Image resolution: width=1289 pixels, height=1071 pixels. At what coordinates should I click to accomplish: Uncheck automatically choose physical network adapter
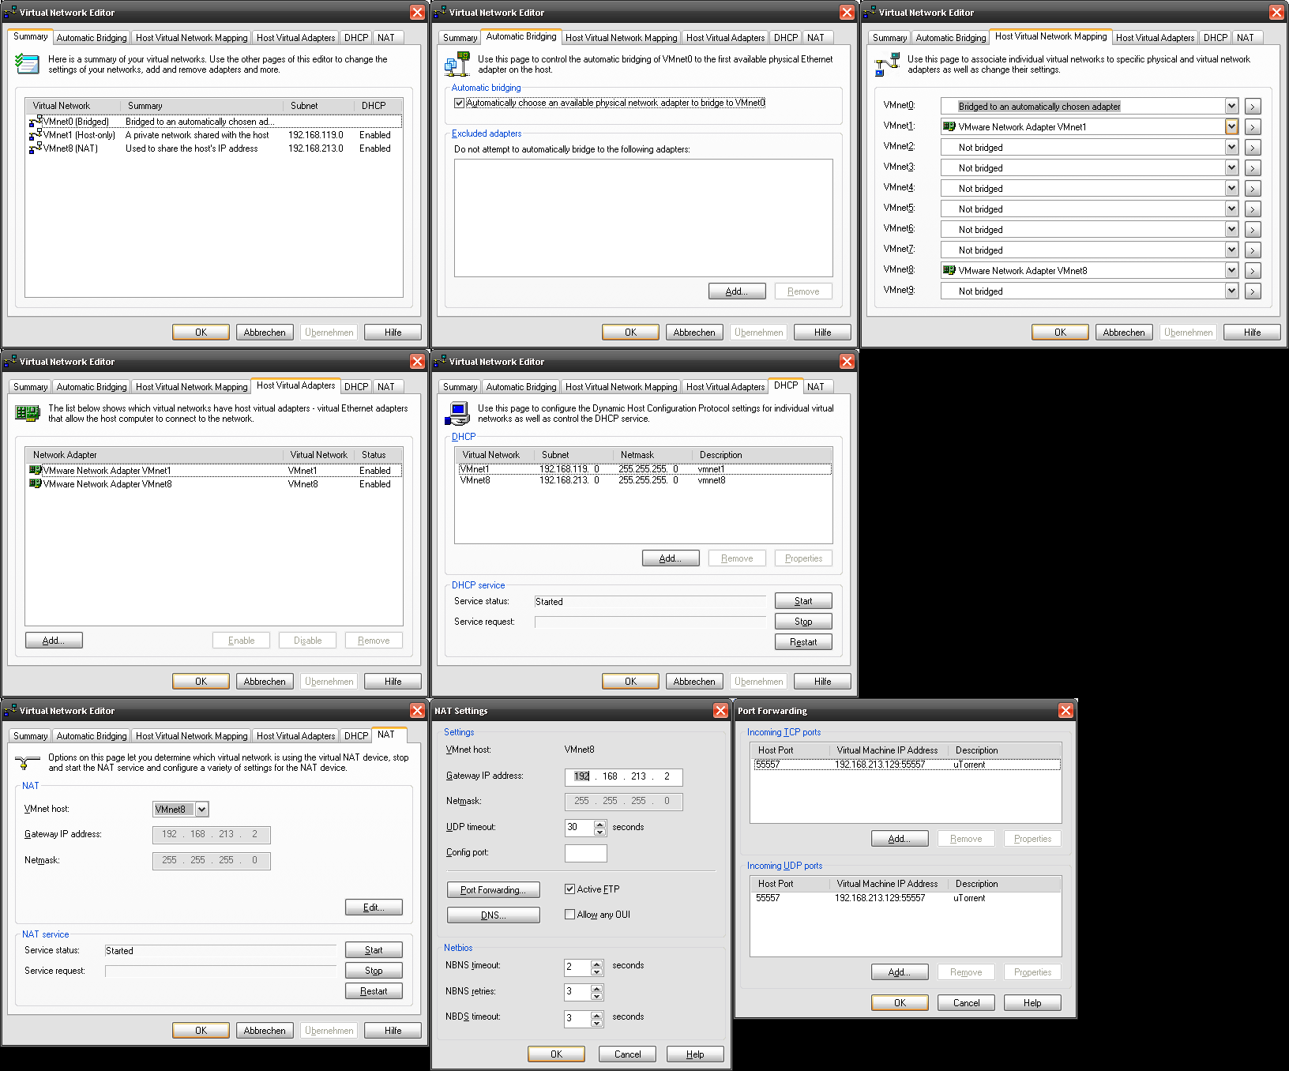(x=459, y=103)
